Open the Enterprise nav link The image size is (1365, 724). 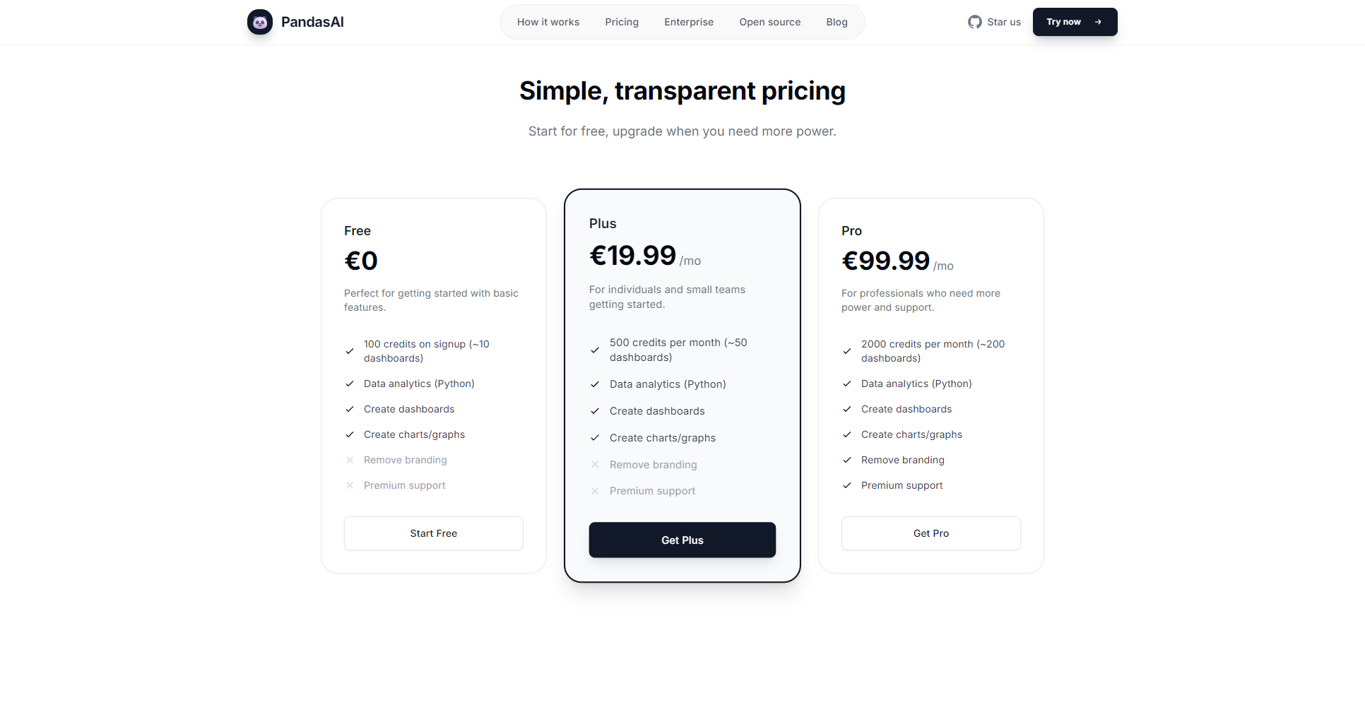[x=689, y=22]
